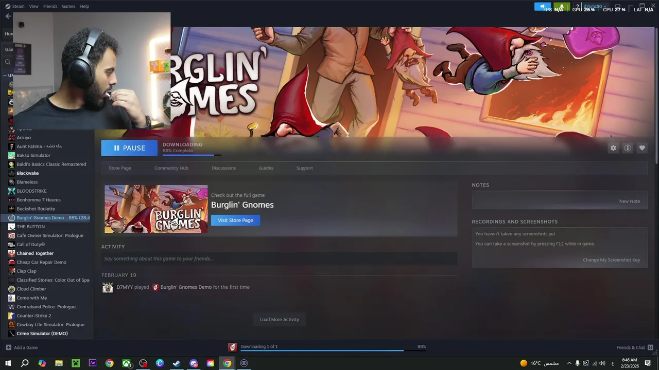
Task: Open the Friends menu
Action: click(x=50, y=6)
